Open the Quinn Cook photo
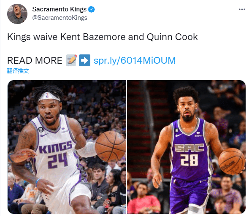 187,147
